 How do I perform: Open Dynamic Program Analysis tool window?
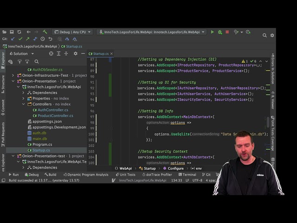86,175
